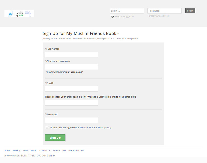Open the Forgot your password link
Viewport: 207px width, 163px height.
tap(158, 16)
